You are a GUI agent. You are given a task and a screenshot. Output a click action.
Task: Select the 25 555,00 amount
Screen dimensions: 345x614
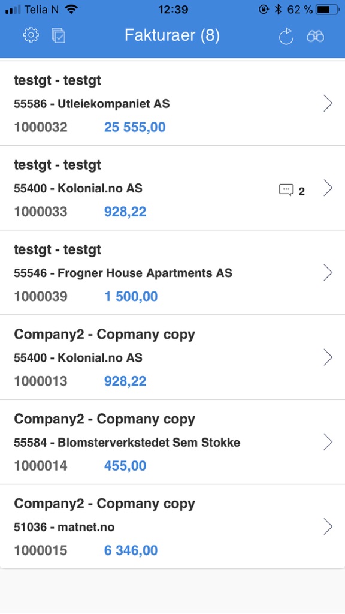click(135, 127)
